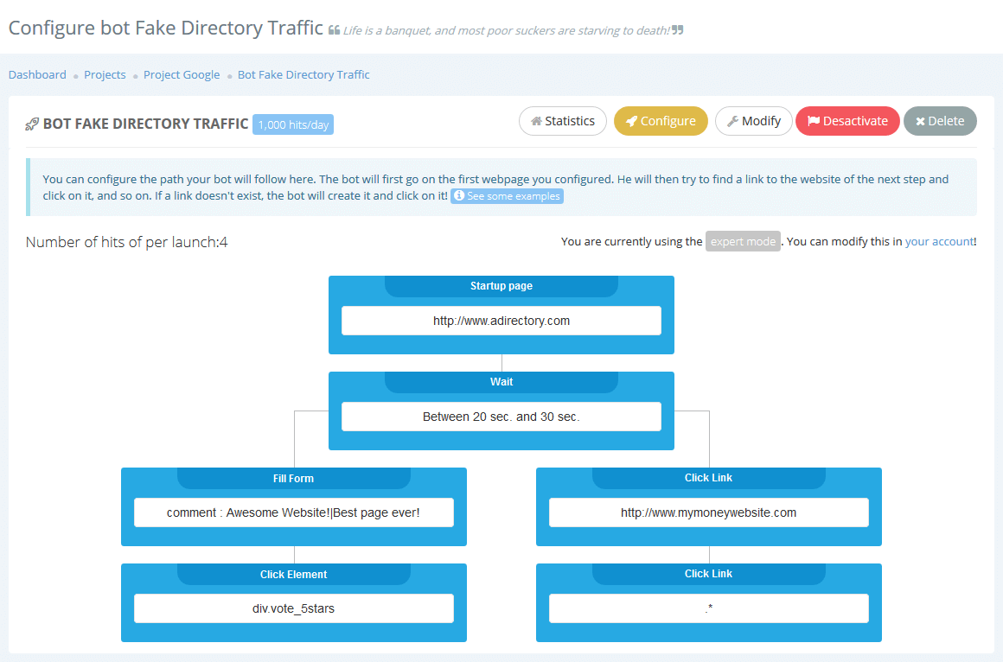Click the wrench icon on Modify button
The height and width of the screenshot is (662, 1003).
[734, 121]
